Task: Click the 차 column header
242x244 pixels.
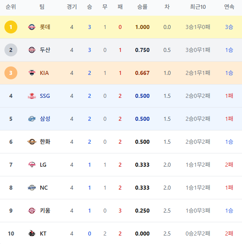Action: [167, 7]
